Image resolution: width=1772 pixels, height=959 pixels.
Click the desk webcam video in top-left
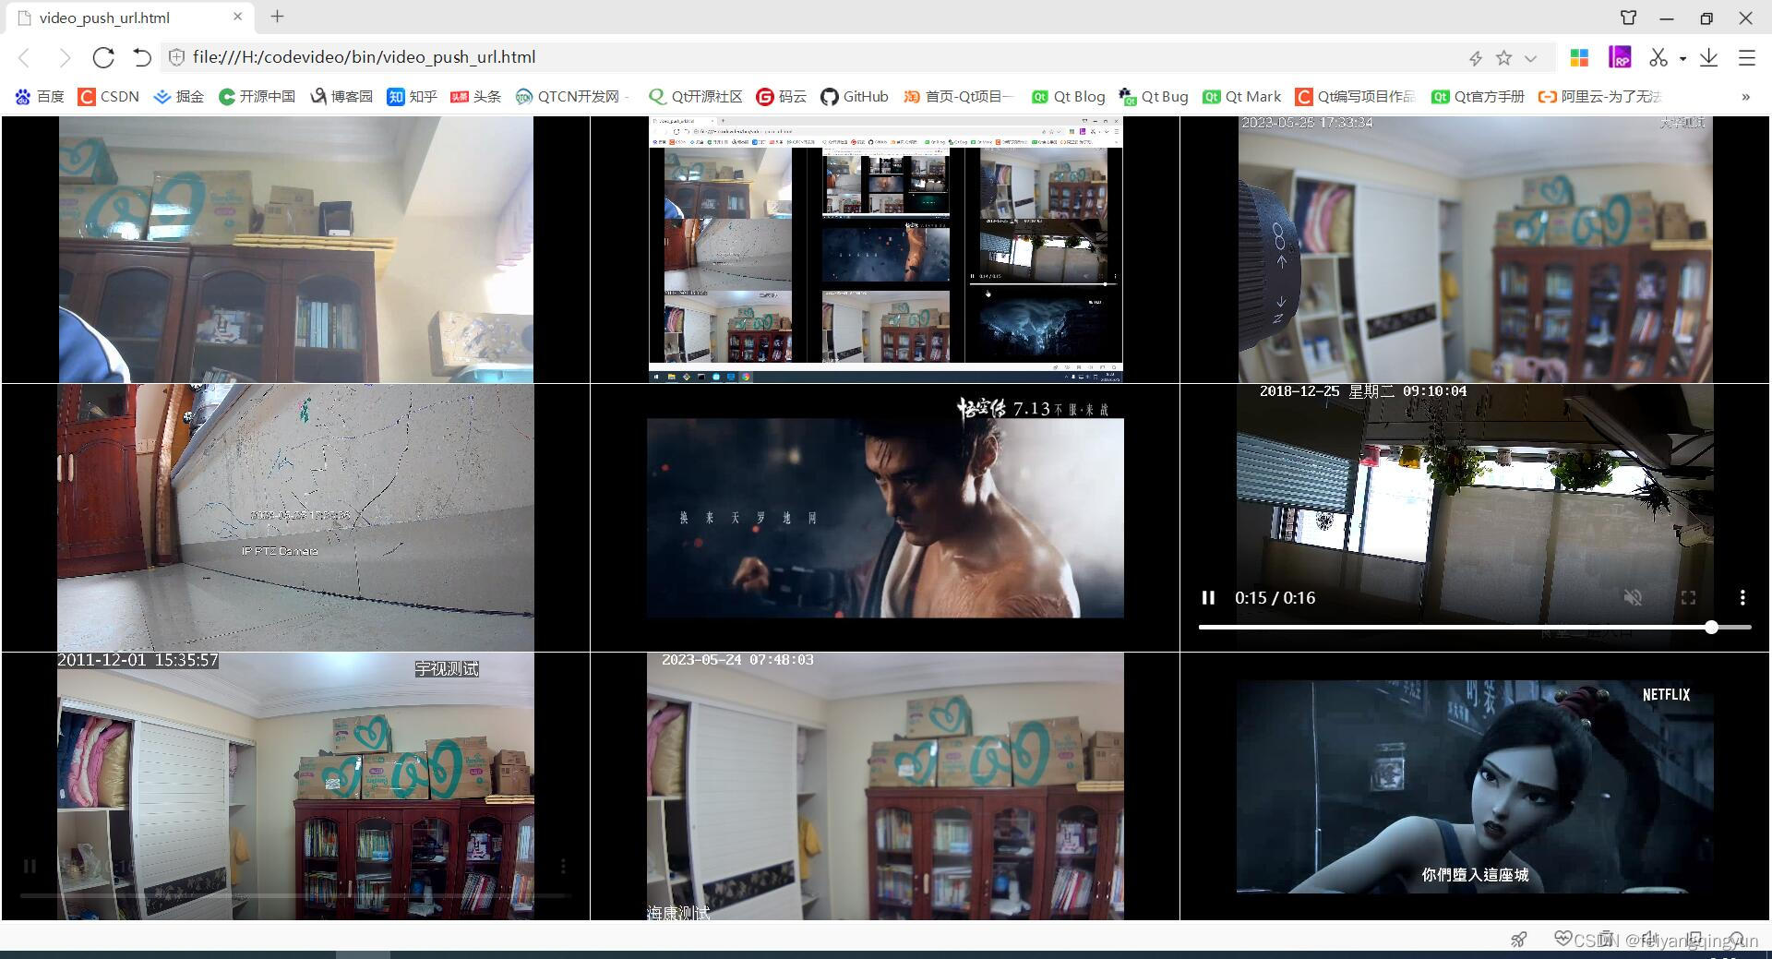295,249
